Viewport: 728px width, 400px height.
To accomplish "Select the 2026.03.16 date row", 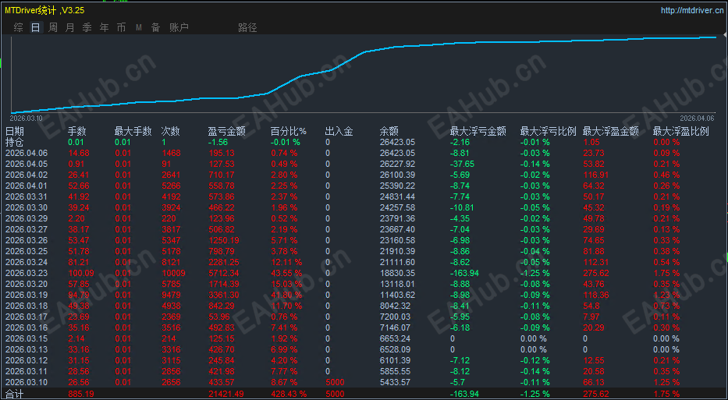I will pyautogui.click(x=27, y=327).
